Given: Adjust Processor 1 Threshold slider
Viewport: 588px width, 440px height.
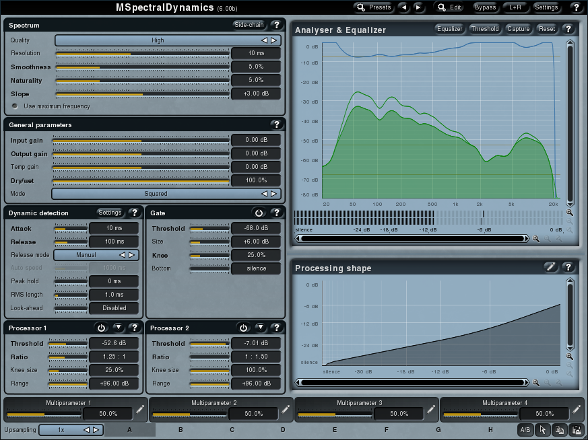Looking at the screenshot, I should [68, 343].
